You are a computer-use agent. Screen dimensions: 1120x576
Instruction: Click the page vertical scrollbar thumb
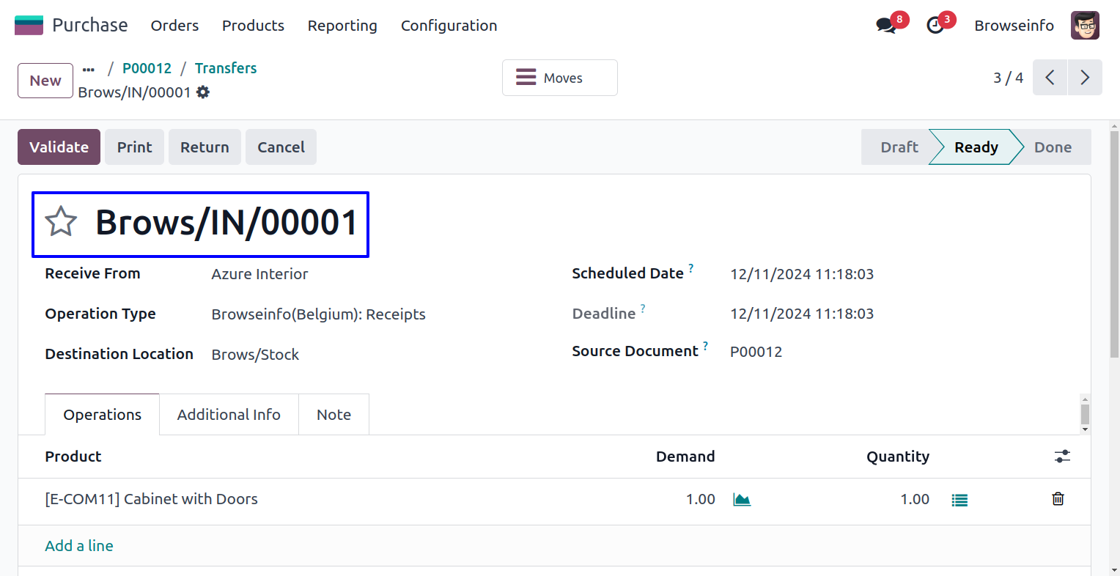pyautogui.click(x=1114, y=244)
